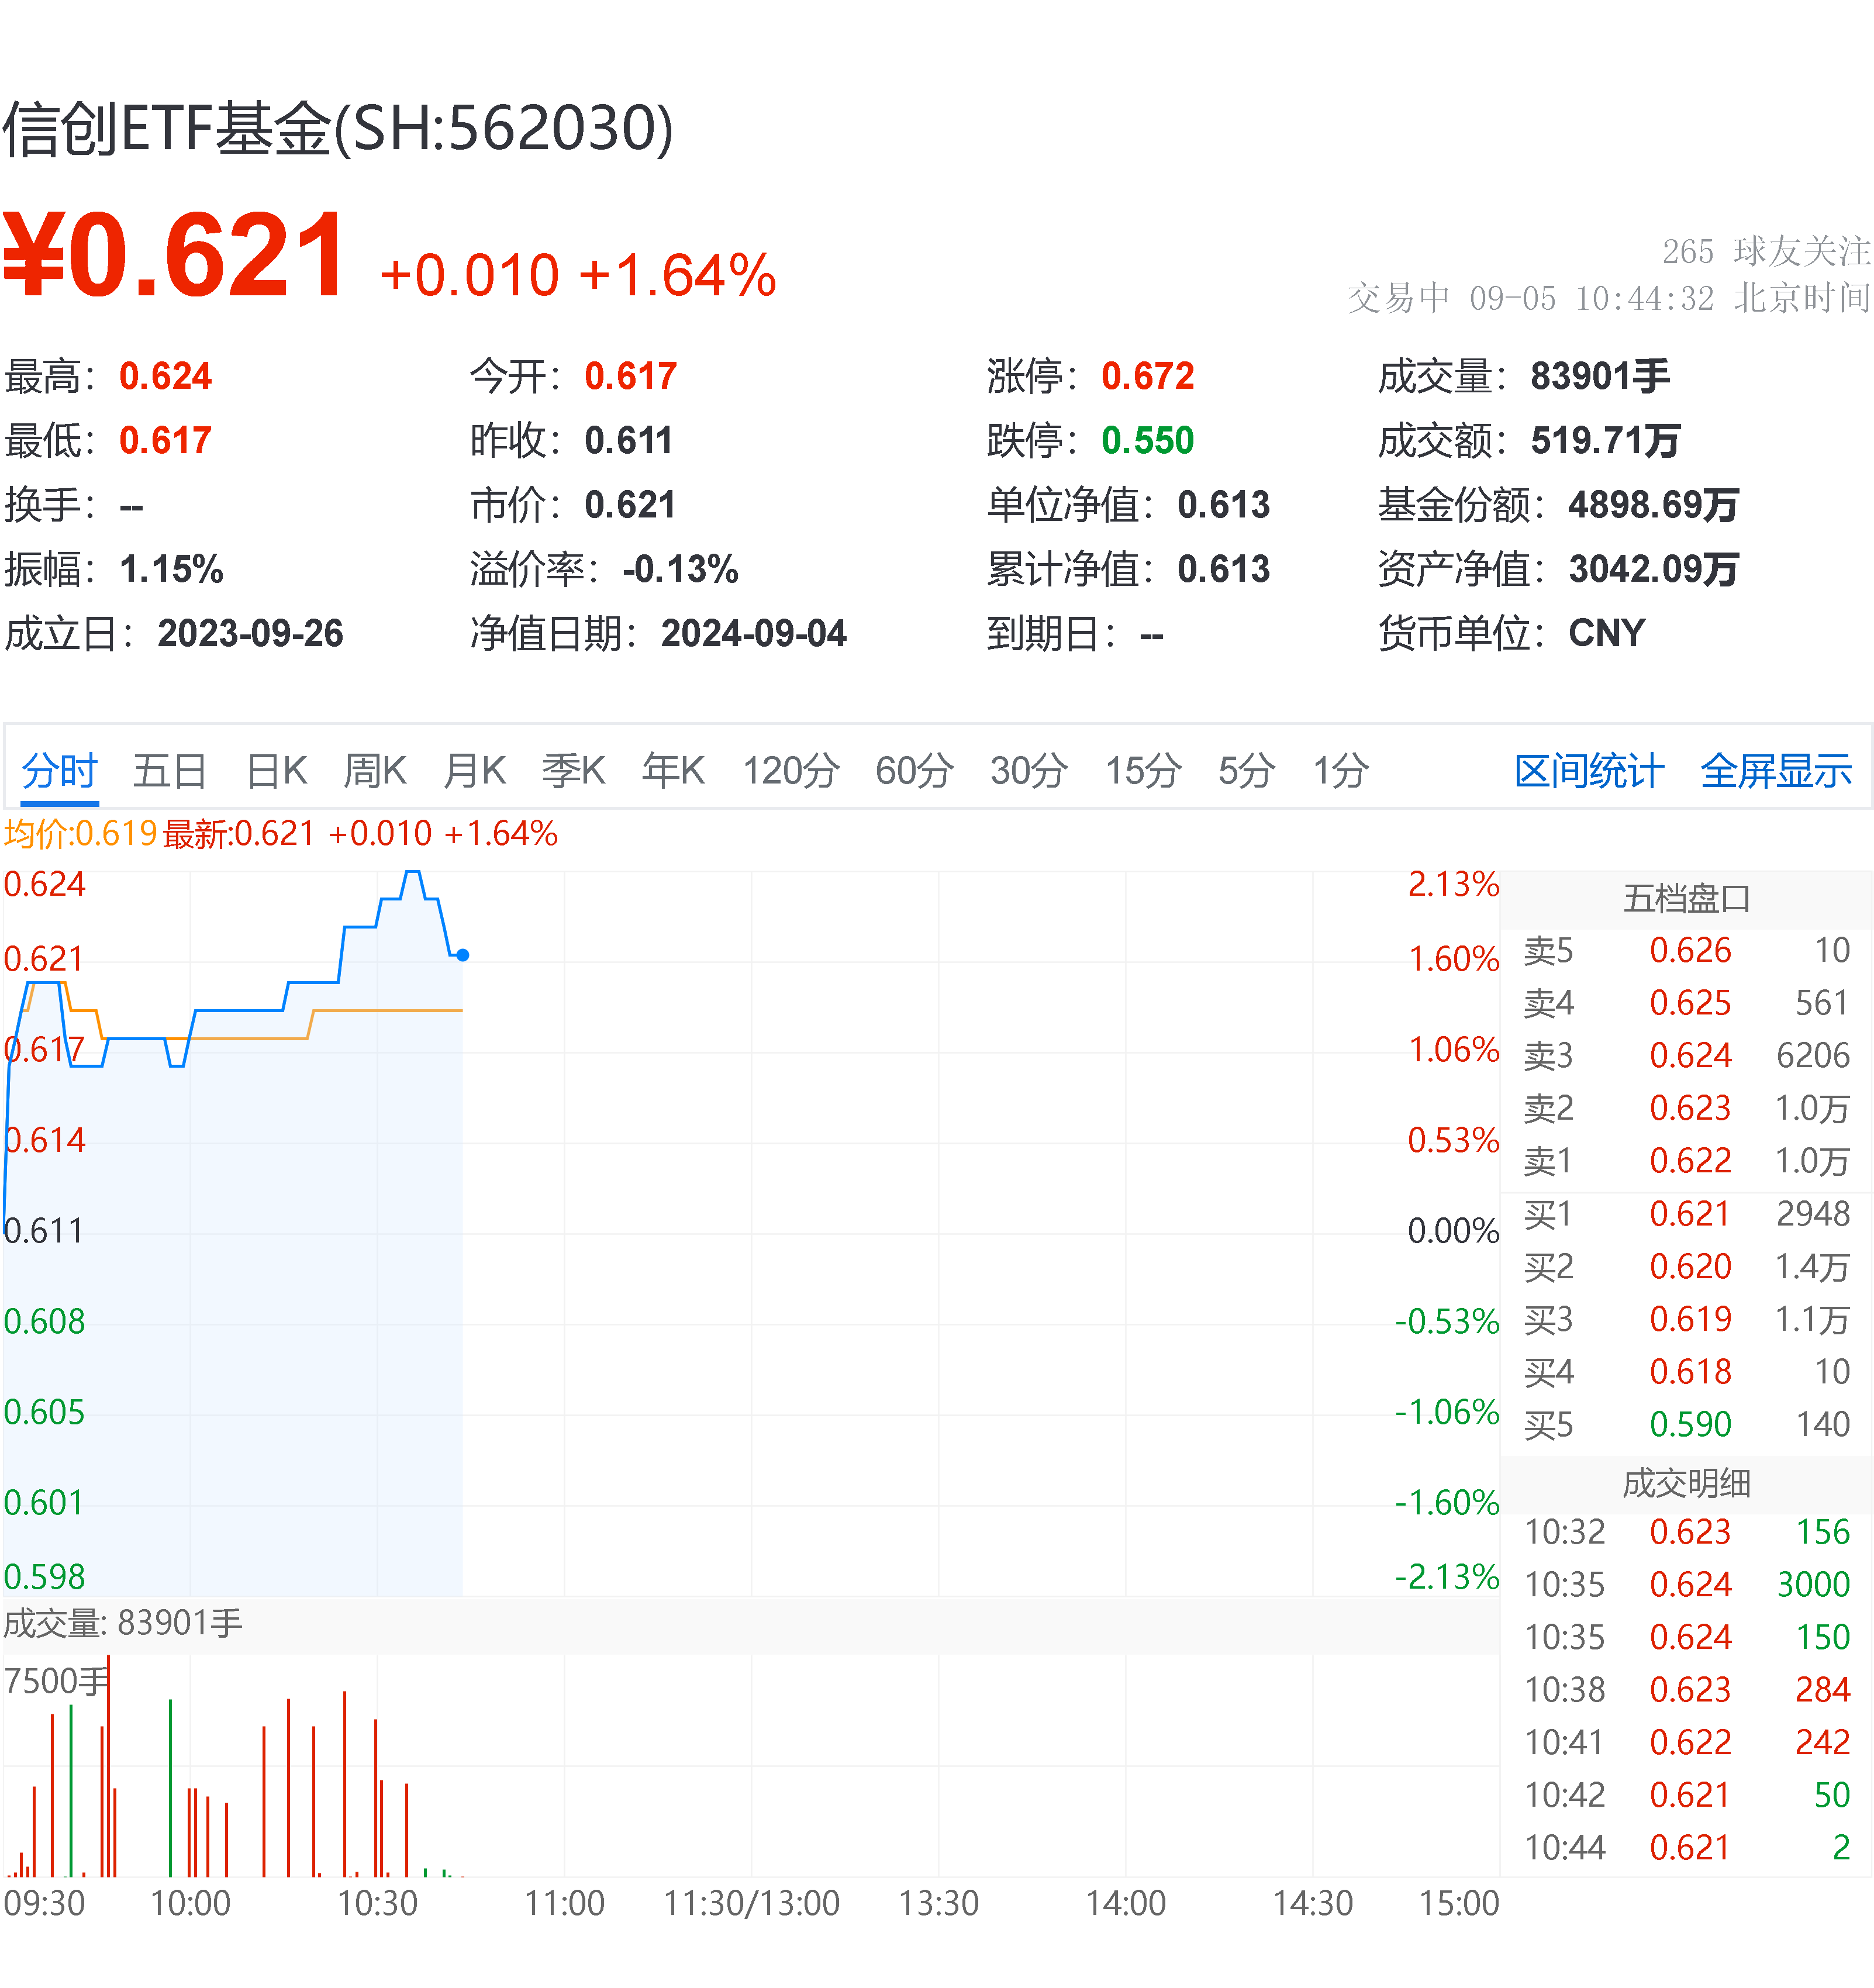Switch to the 月K monthly tab

point(474,771)
